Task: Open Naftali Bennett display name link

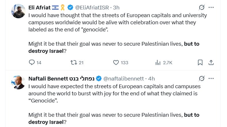Action: [61, 78]
